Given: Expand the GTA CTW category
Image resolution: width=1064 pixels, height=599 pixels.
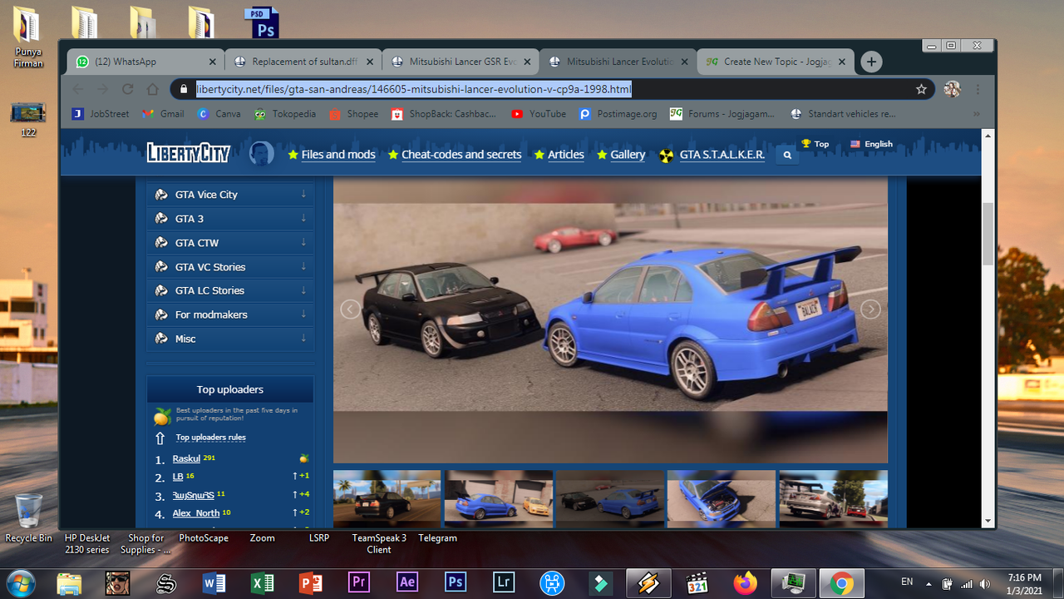Looking at the screenshot, I should (230, 243).
